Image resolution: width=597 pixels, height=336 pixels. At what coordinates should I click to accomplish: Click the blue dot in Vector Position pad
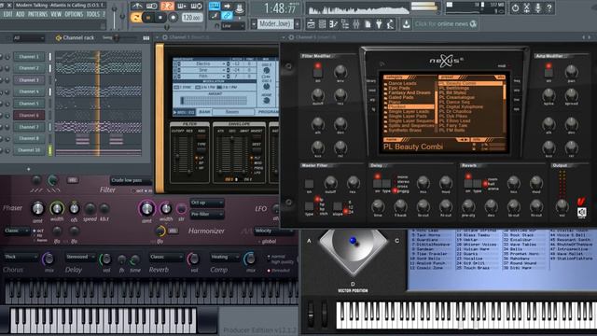[x=353, y=241]
